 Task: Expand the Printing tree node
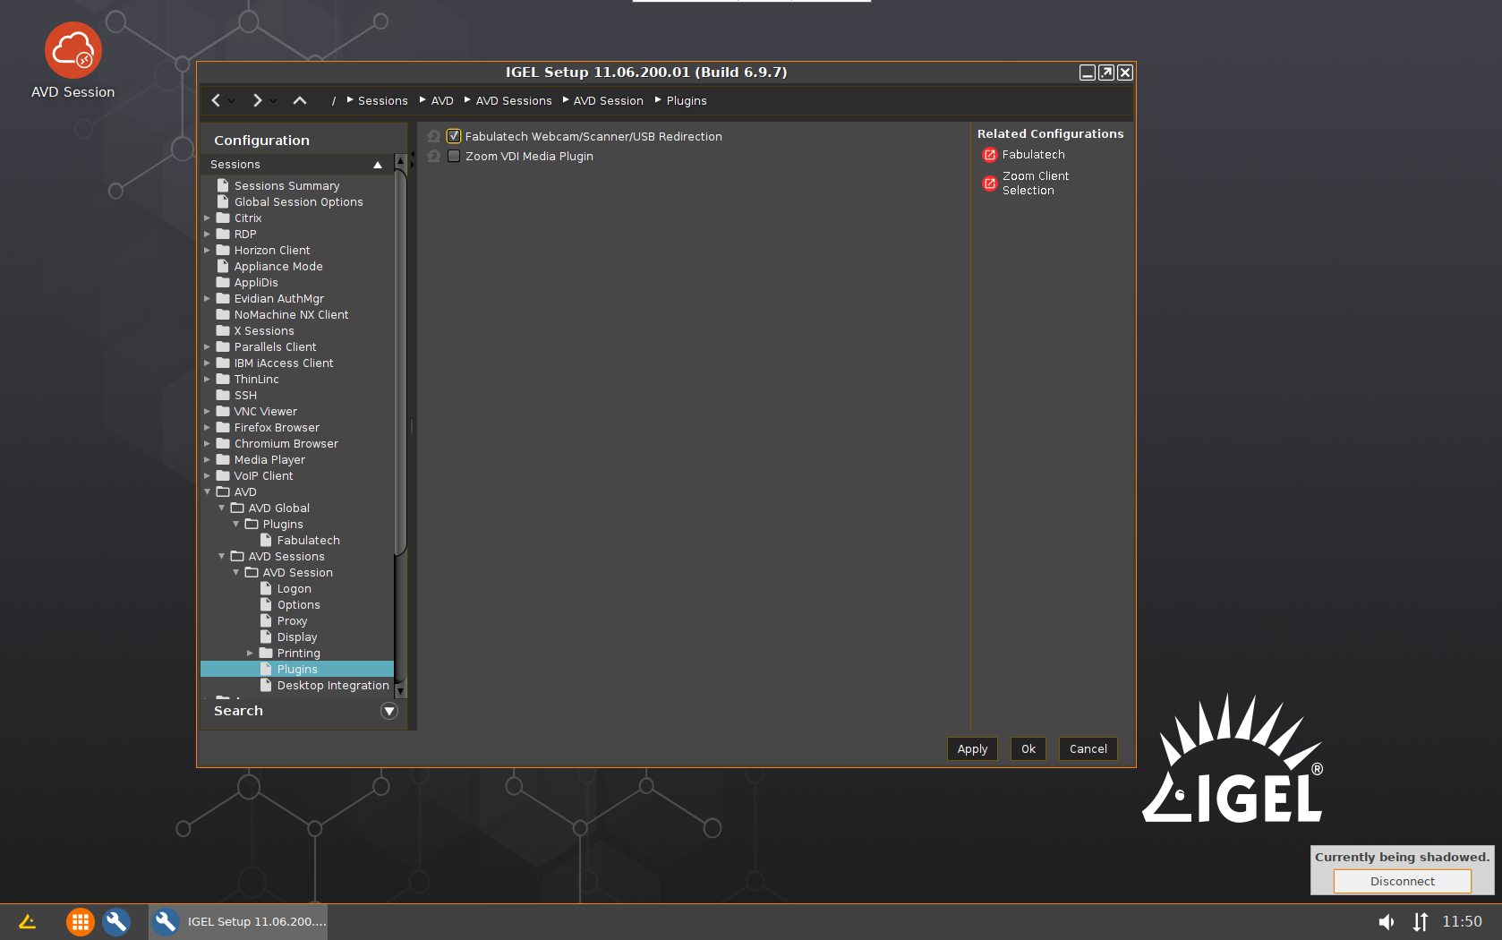[250, 653]
